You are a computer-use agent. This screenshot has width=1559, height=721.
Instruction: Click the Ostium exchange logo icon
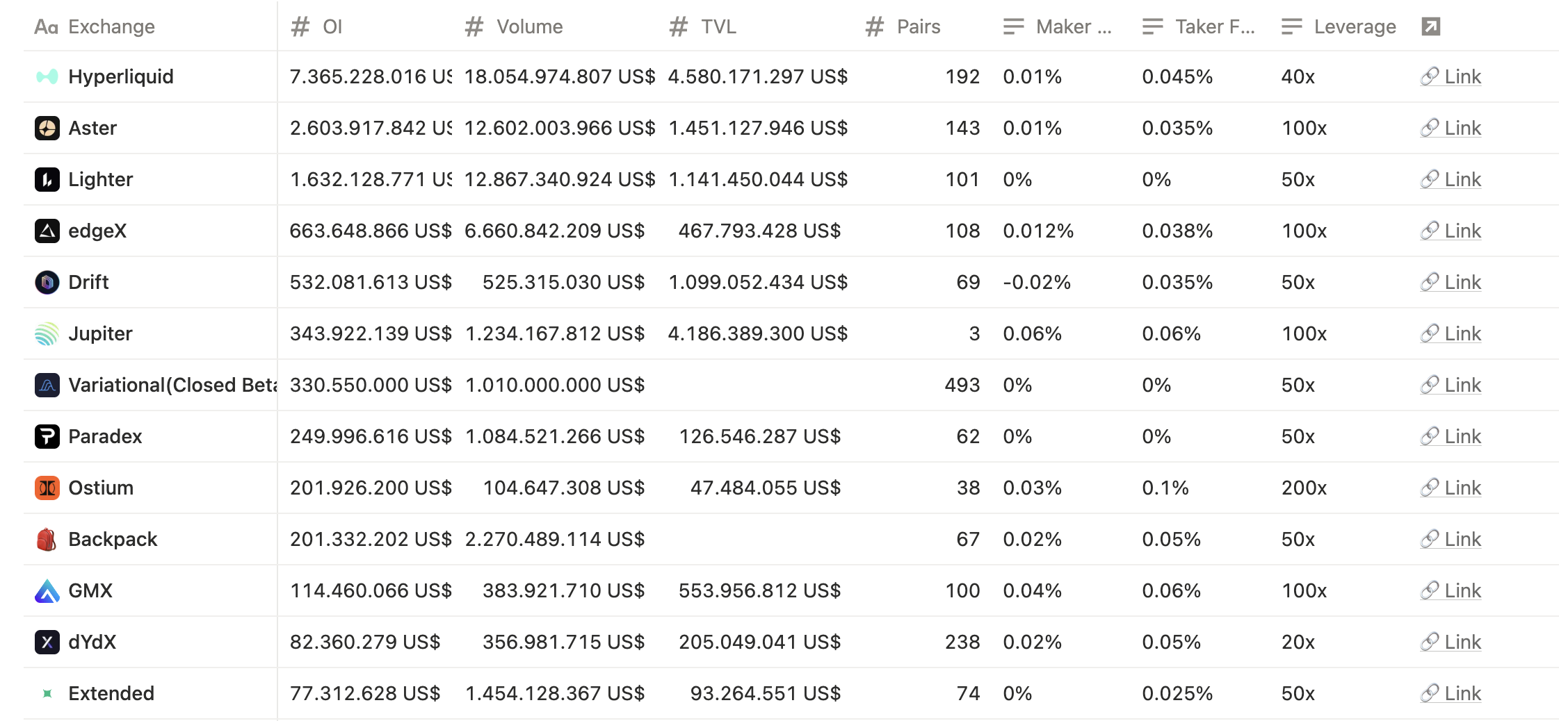(47, 488)
